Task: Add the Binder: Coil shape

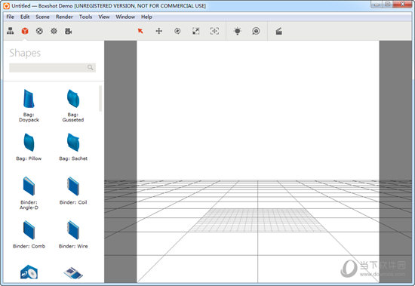Action: click(x=73, y=191)
